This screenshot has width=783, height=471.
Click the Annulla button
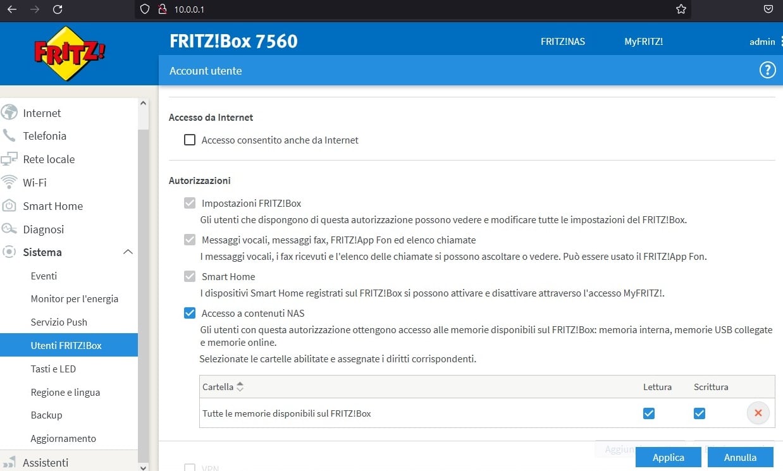coord(740,457)
